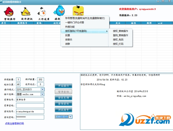Click the 序号 column header
This screenshot has width=173, height=131.
point(5,23)
